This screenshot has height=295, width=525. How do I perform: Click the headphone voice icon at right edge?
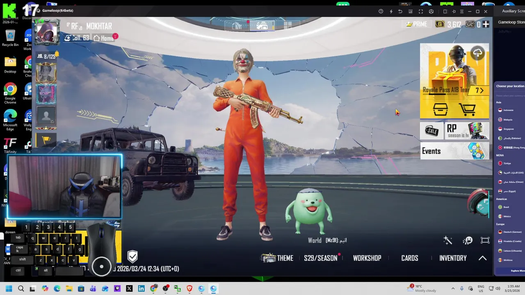479,202
